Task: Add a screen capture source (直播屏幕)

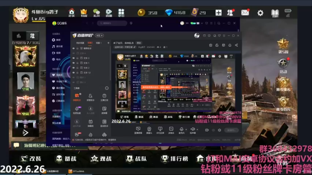Action: (x=138, y=130)
